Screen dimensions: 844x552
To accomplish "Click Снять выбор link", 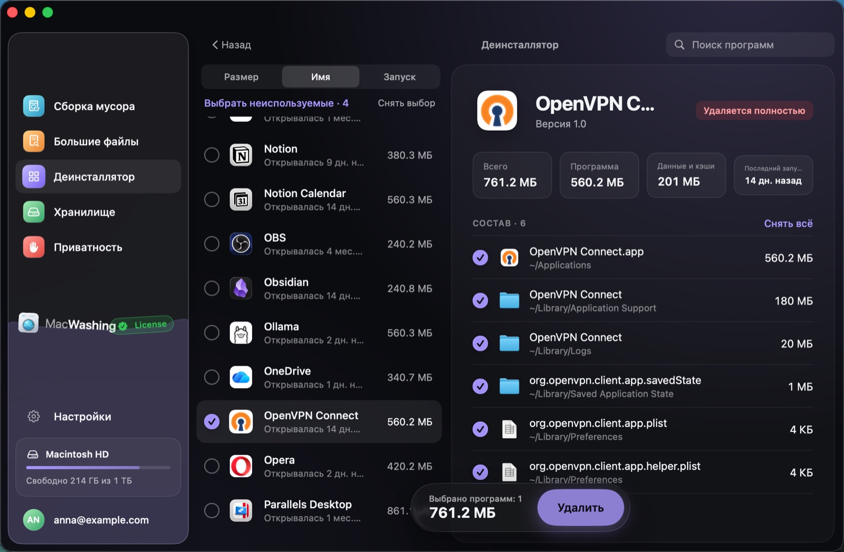I will tap(406, 103).
